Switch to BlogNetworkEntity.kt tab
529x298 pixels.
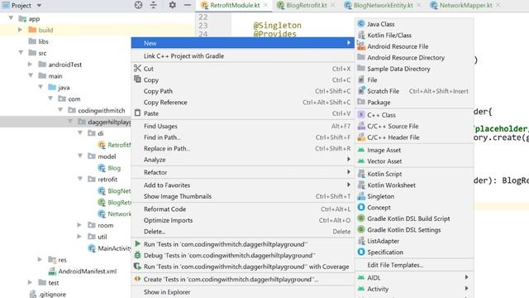[x=383, y=5]
